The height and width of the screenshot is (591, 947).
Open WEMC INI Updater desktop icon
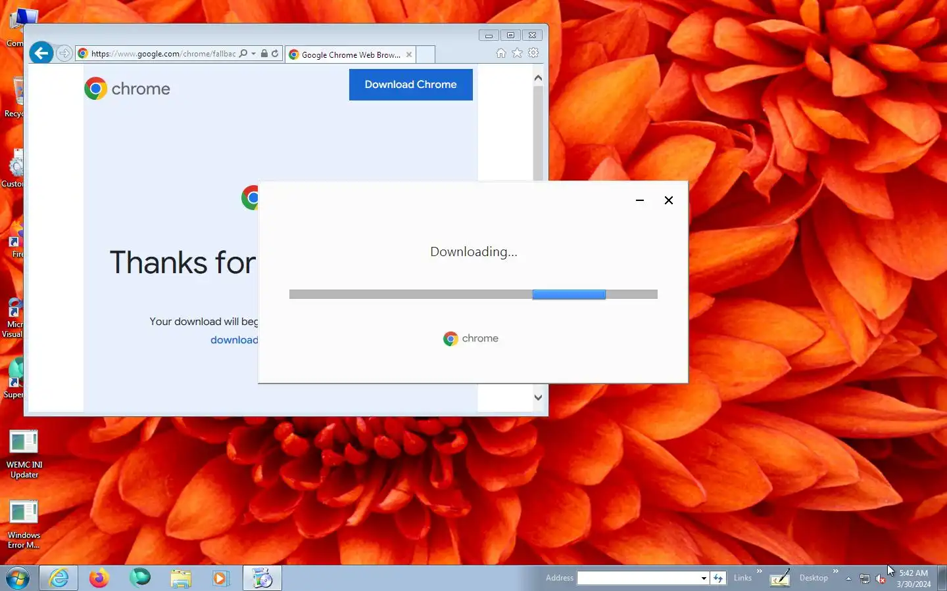coord(24,454)
